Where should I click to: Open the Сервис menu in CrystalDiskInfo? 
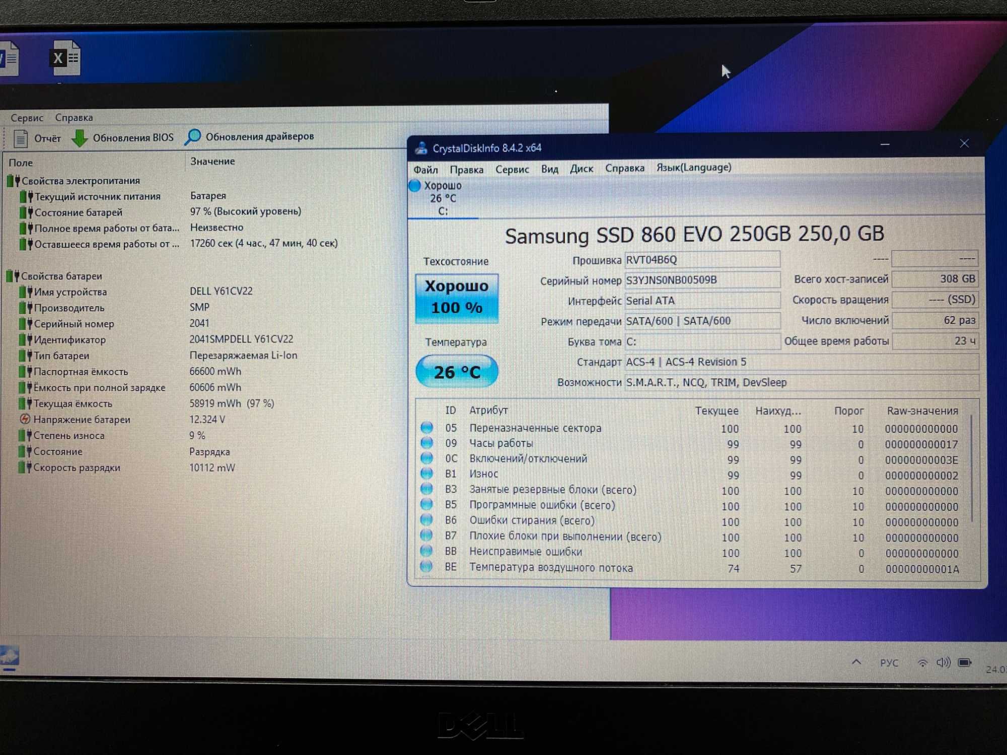[x=512, y=170]
